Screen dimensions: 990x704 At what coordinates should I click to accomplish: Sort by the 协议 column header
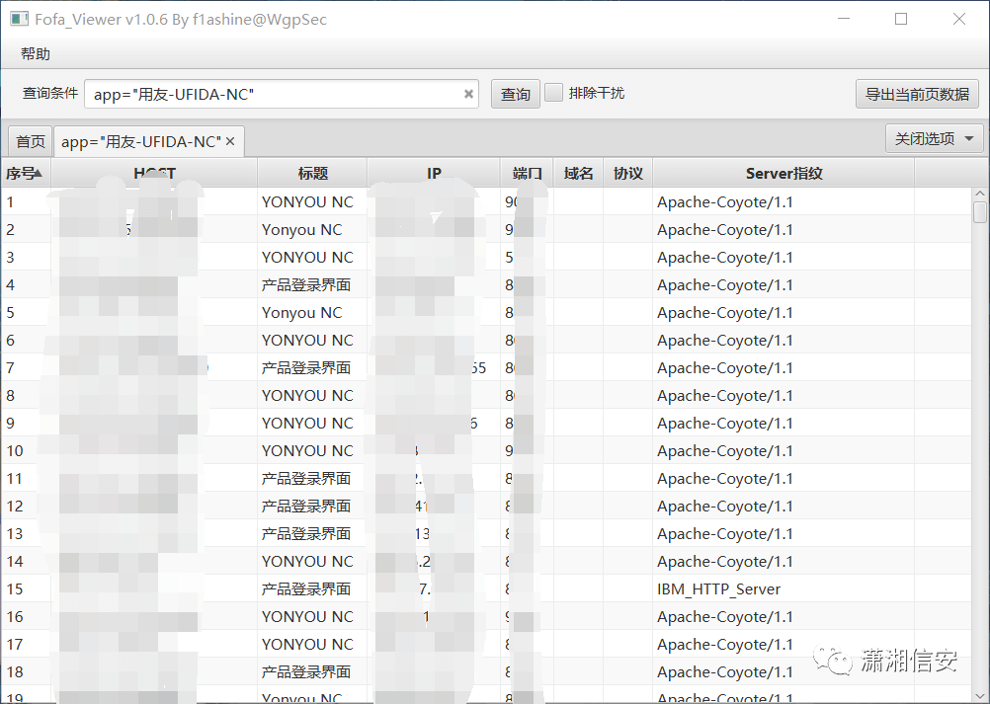tap(628, 173)
